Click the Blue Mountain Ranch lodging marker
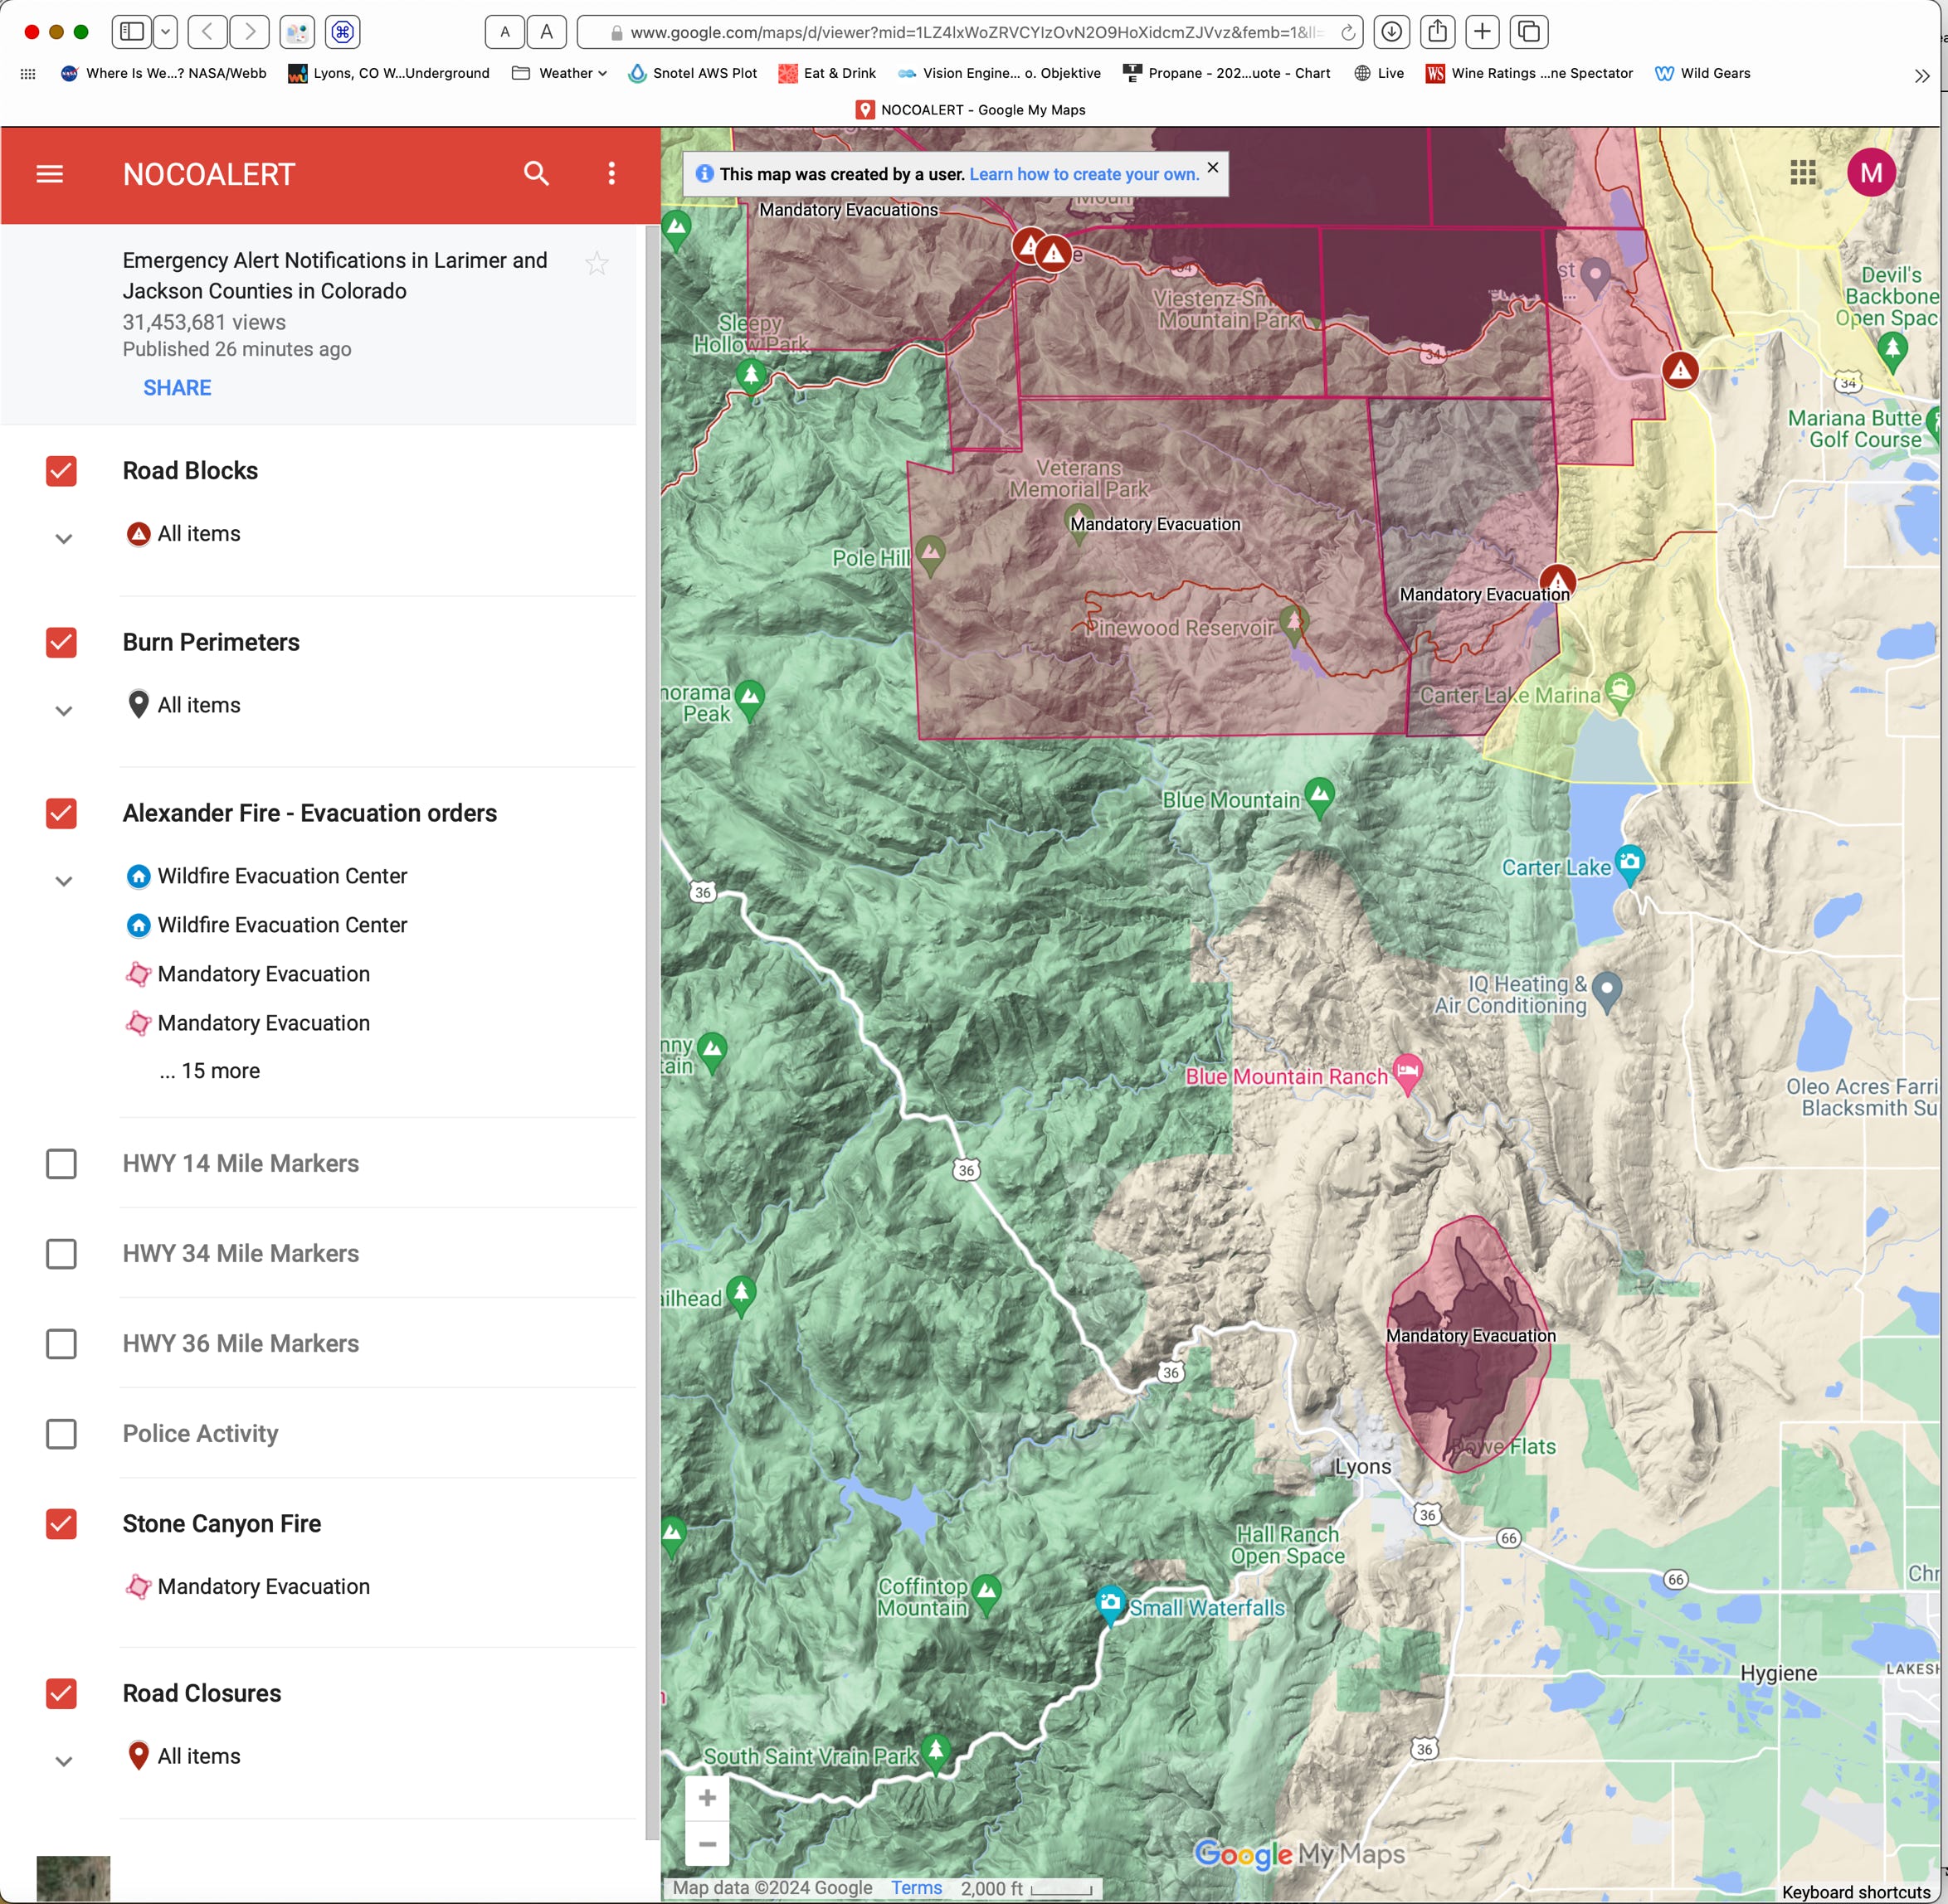Image resolution: width=1948 pixels, height=1904 pixels. (x=1407, y=1073)
